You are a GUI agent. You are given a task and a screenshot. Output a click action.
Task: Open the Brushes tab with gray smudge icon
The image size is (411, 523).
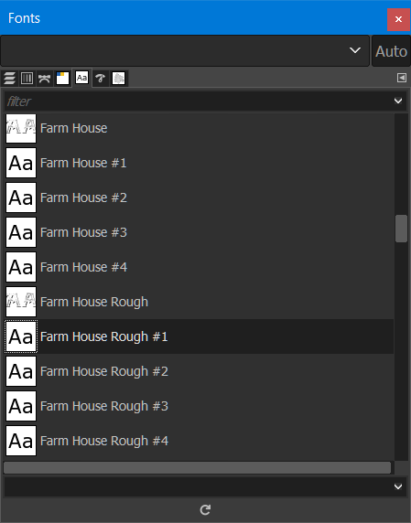pyautogui.click(x=118, y=79)
